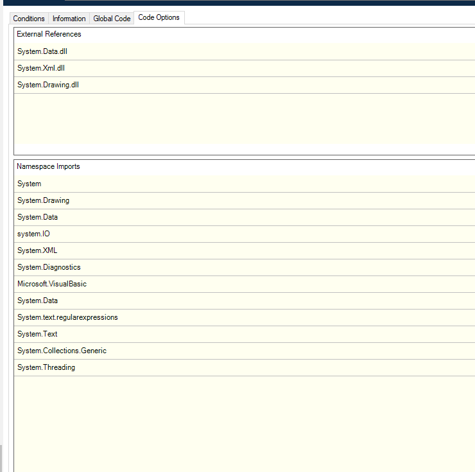Select the System.Diagnostics namespace row
The image size is (475, 472).
tap(245, 267)
